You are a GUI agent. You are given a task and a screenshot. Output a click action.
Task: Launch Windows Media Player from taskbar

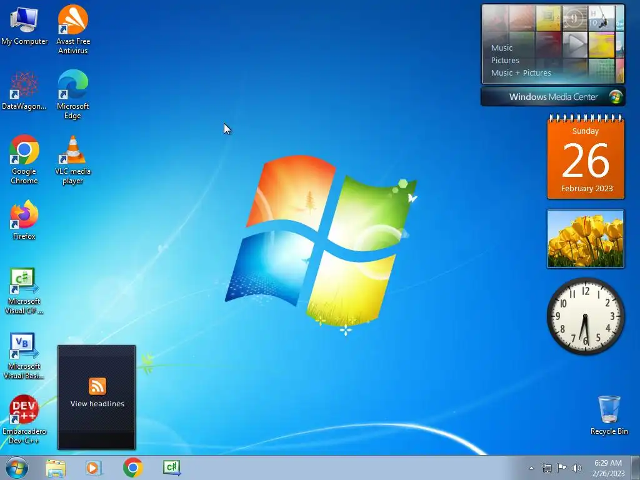[x=94, y=467]
